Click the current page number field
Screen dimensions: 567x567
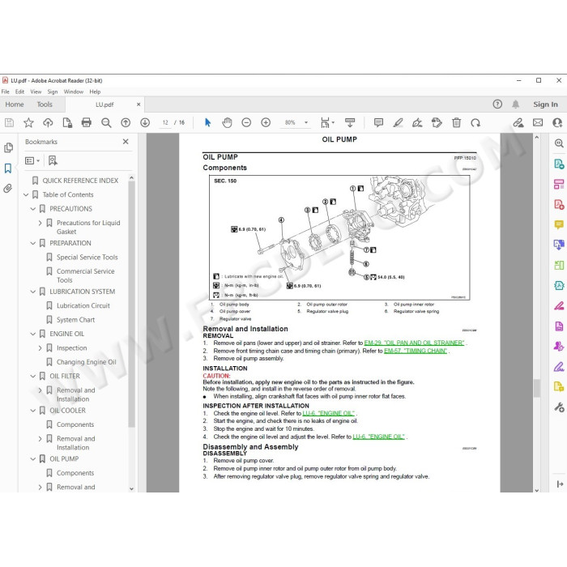tap(165, 122)
